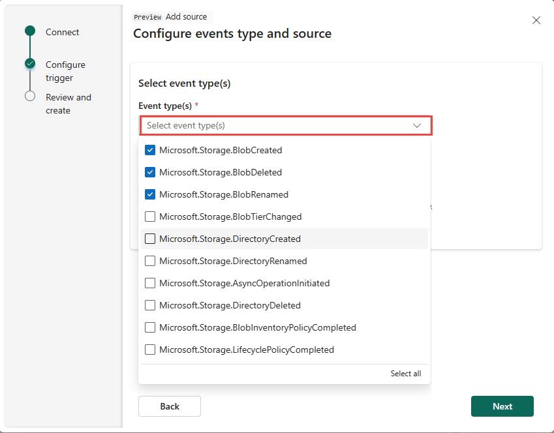Open the Configure trigger step
This screenshot has width=554, height=433.
65,71
